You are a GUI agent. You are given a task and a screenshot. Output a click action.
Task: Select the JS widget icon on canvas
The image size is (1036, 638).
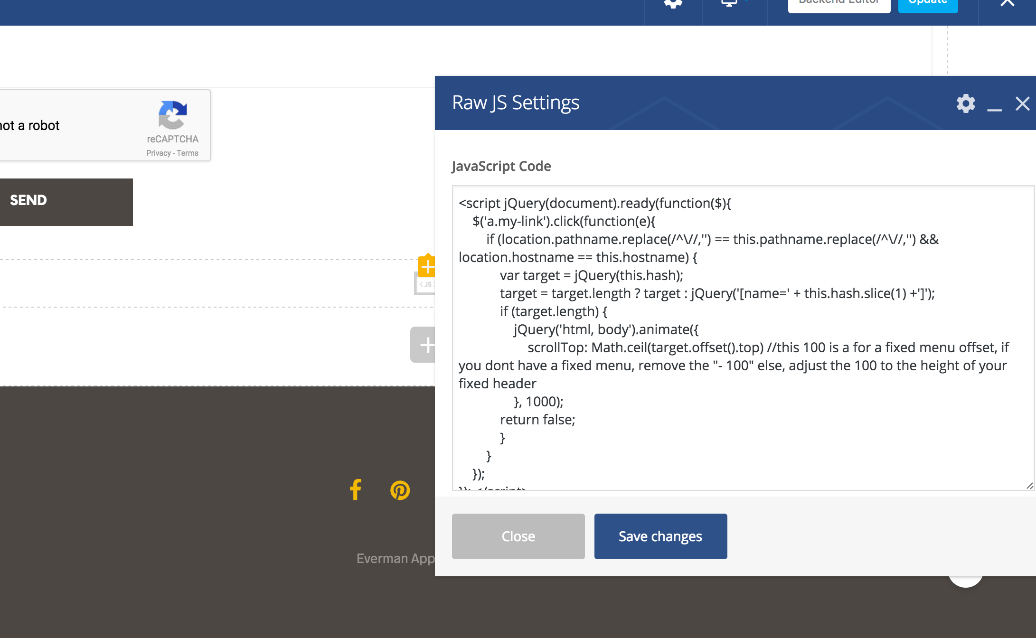click(426, 284)
